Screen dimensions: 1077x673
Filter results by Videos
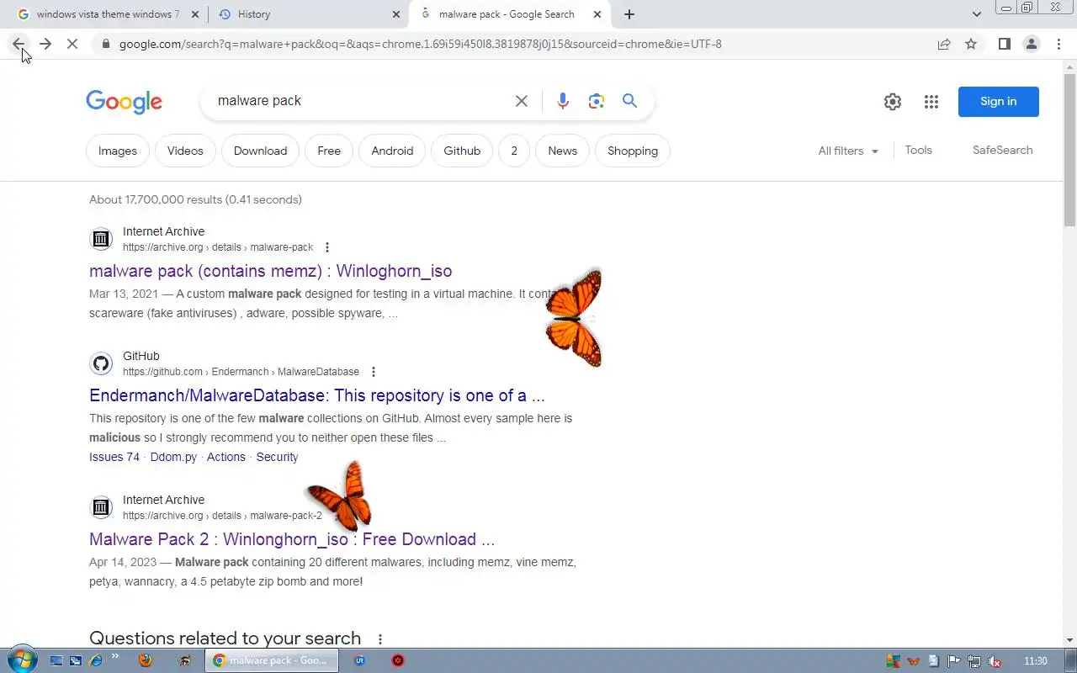(x=185, y=151)
